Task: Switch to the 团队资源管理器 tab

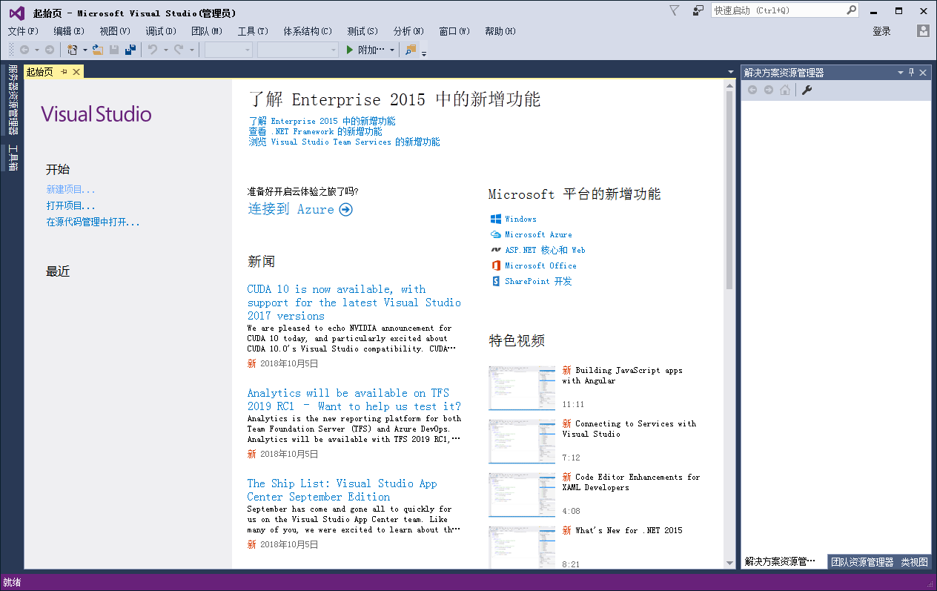Action: point(862,562)
